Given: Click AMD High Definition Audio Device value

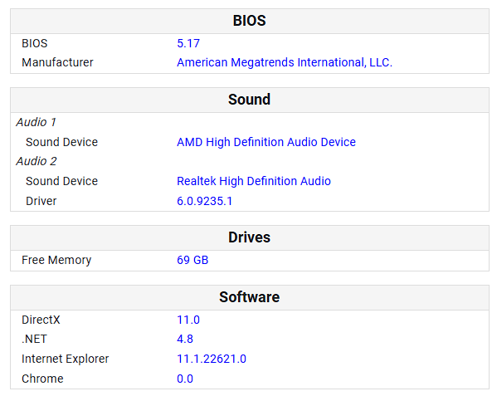Looking at the screenshot, I should [x=266, y=142].
